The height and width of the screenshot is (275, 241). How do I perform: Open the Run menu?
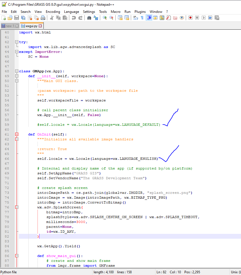(128, 11)
